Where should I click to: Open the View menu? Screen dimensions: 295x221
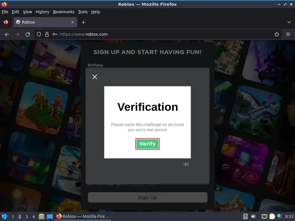[x=27, y=12]
